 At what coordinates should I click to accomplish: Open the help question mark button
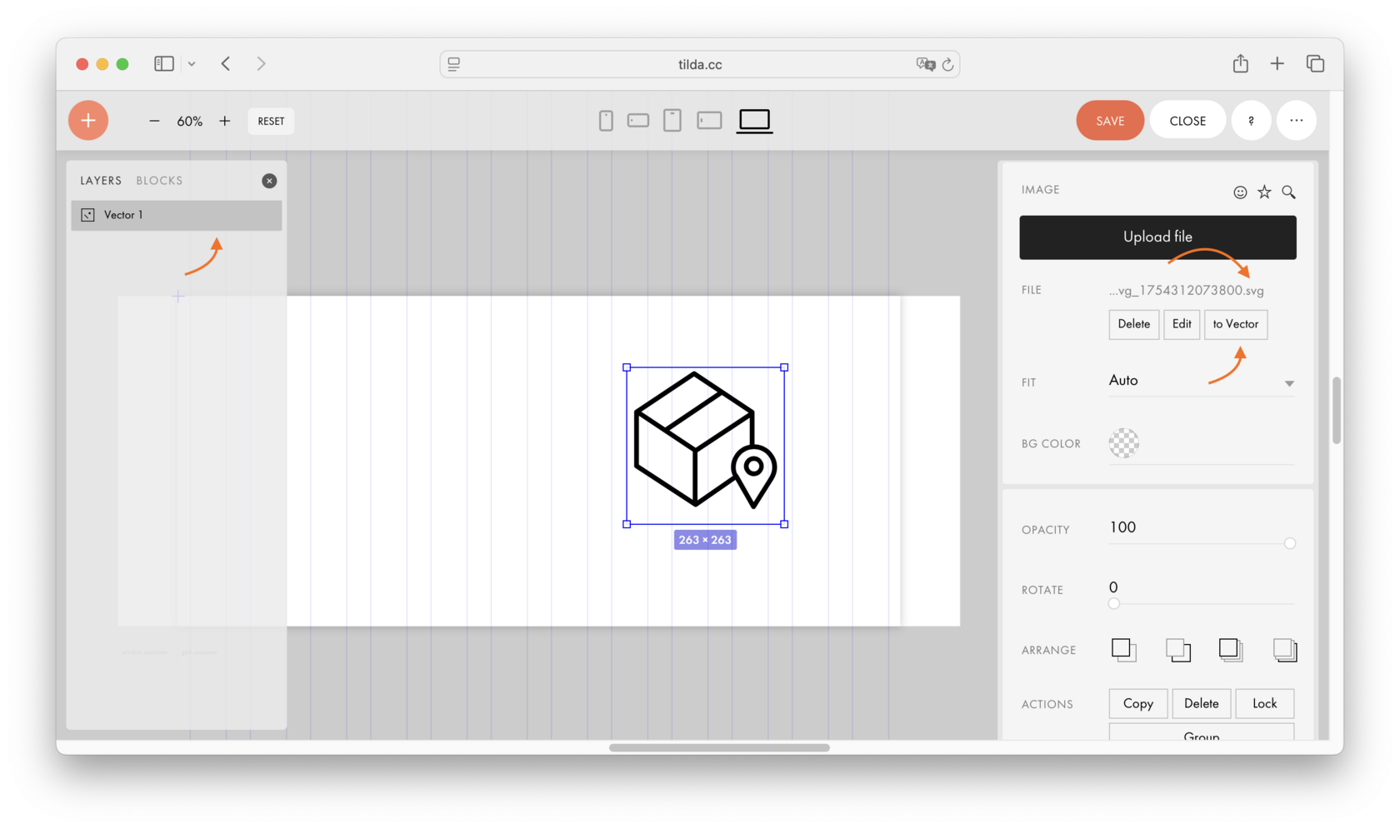[1251, 121]
